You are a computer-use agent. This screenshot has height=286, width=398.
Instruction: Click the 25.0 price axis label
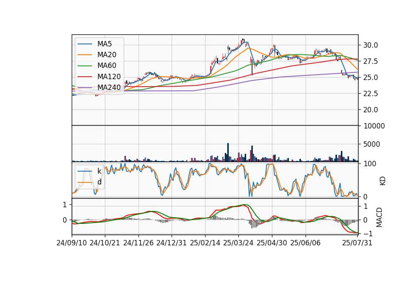click(371, 78)
